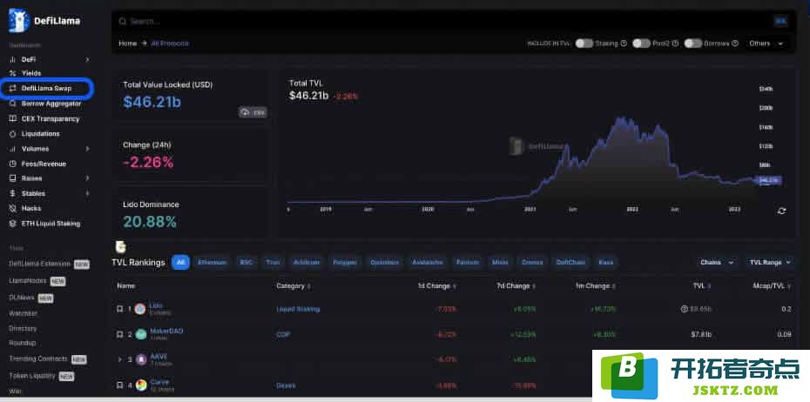The width and height of the screenshot is (810, 402).
Task: Open the Watchlist sidebar link
Action: (x=23, y=313)
